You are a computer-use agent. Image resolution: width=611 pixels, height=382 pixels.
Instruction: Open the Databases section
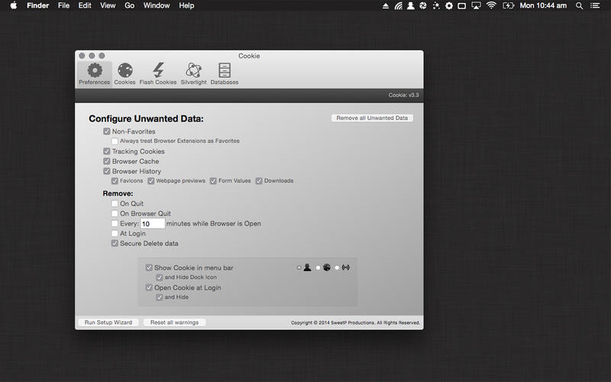tap(225, 73)
